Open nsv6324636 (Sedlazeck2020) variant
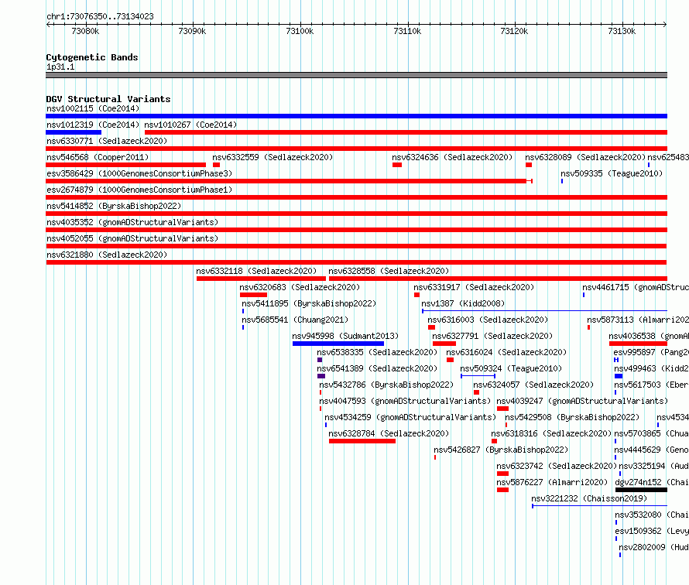The width and height of the screenshot is (689, 585). pos(452,157)
